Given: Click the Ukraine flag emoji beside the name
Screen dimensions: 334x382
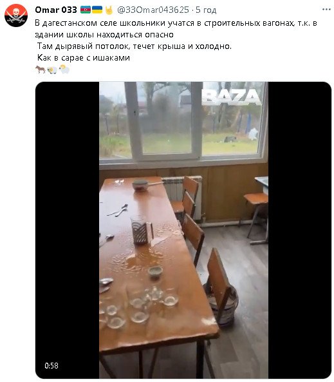Looking at the screenshot, I should click(97, 10).
